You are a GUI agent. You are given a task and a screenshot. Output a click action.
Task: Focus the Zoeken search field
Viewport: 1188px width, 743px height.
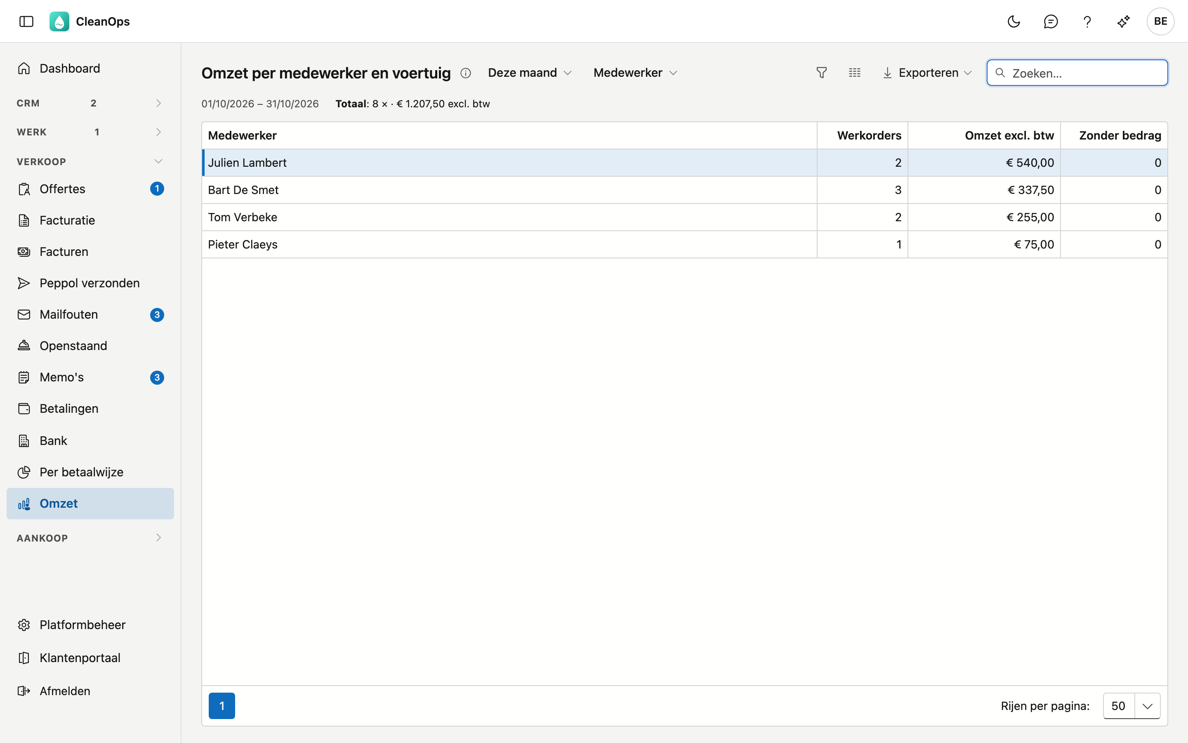point(1077,73)
